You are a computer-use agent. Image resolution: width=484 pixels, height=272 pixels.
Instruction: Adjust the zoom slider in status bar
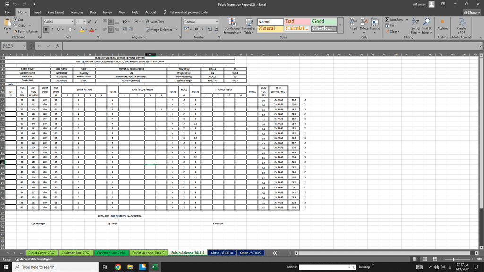[454, 259]
